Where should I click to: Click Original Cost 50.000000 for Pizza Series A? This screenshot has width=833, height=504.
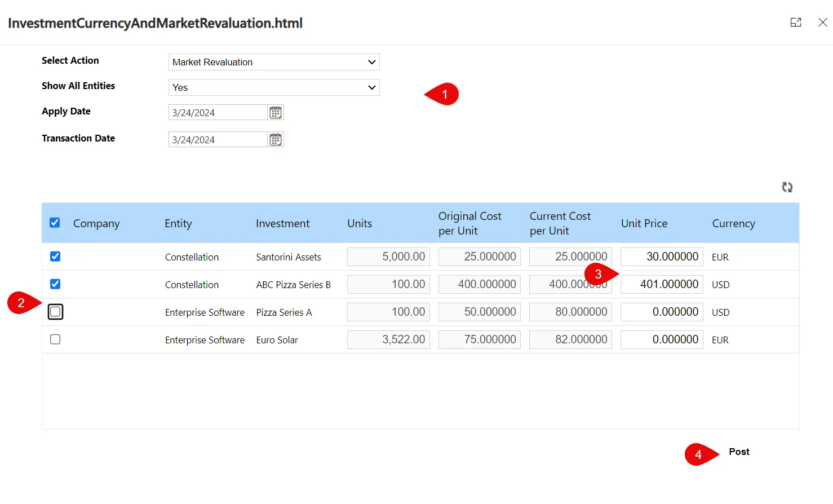pos(480,312)
